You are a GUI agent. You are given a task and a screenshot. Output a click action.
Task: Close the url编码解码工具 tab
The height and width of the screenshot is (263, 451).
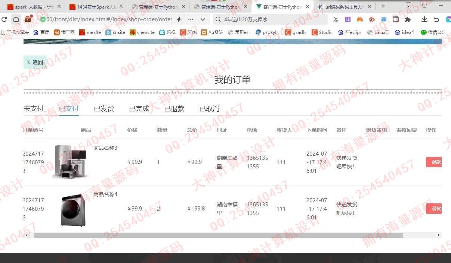coord(370,7)
